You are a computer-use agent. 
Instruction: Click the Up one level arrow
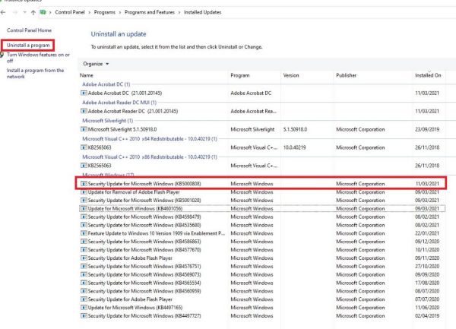[33, 13]
